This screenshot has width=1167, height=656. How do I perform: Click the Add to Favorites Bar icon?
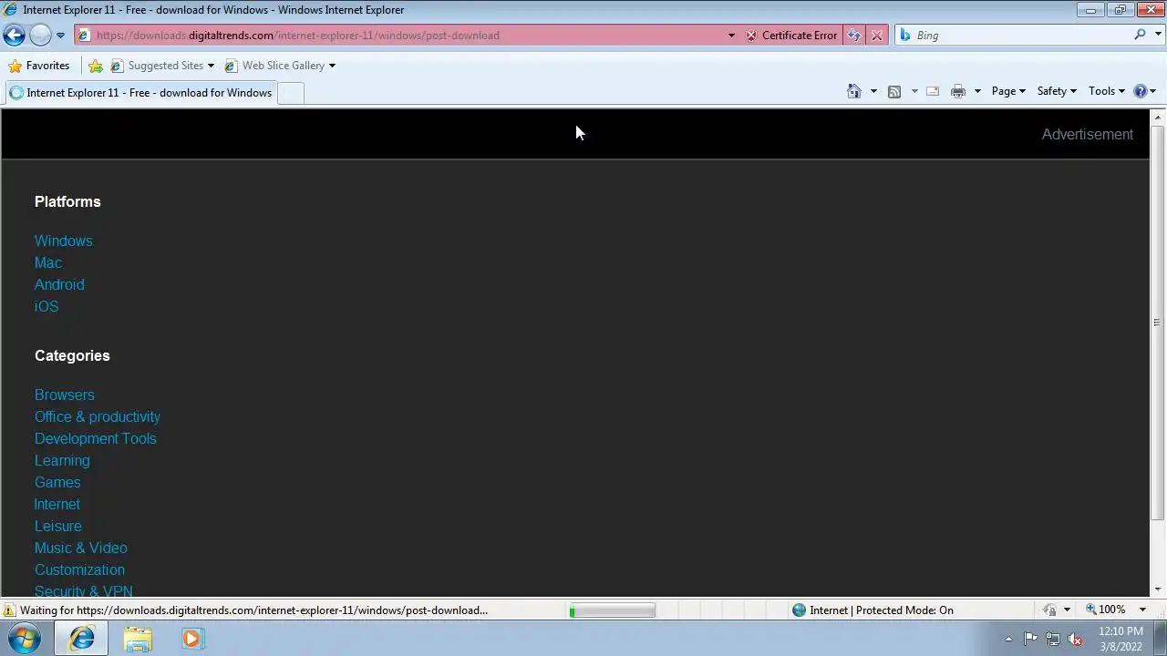[x=96, y=66]
